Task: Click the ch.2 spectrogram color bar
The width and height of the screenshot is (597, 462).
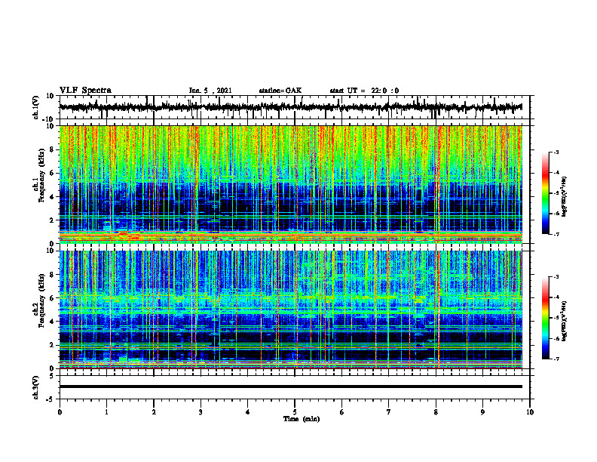Action: (x=546, y=318)
